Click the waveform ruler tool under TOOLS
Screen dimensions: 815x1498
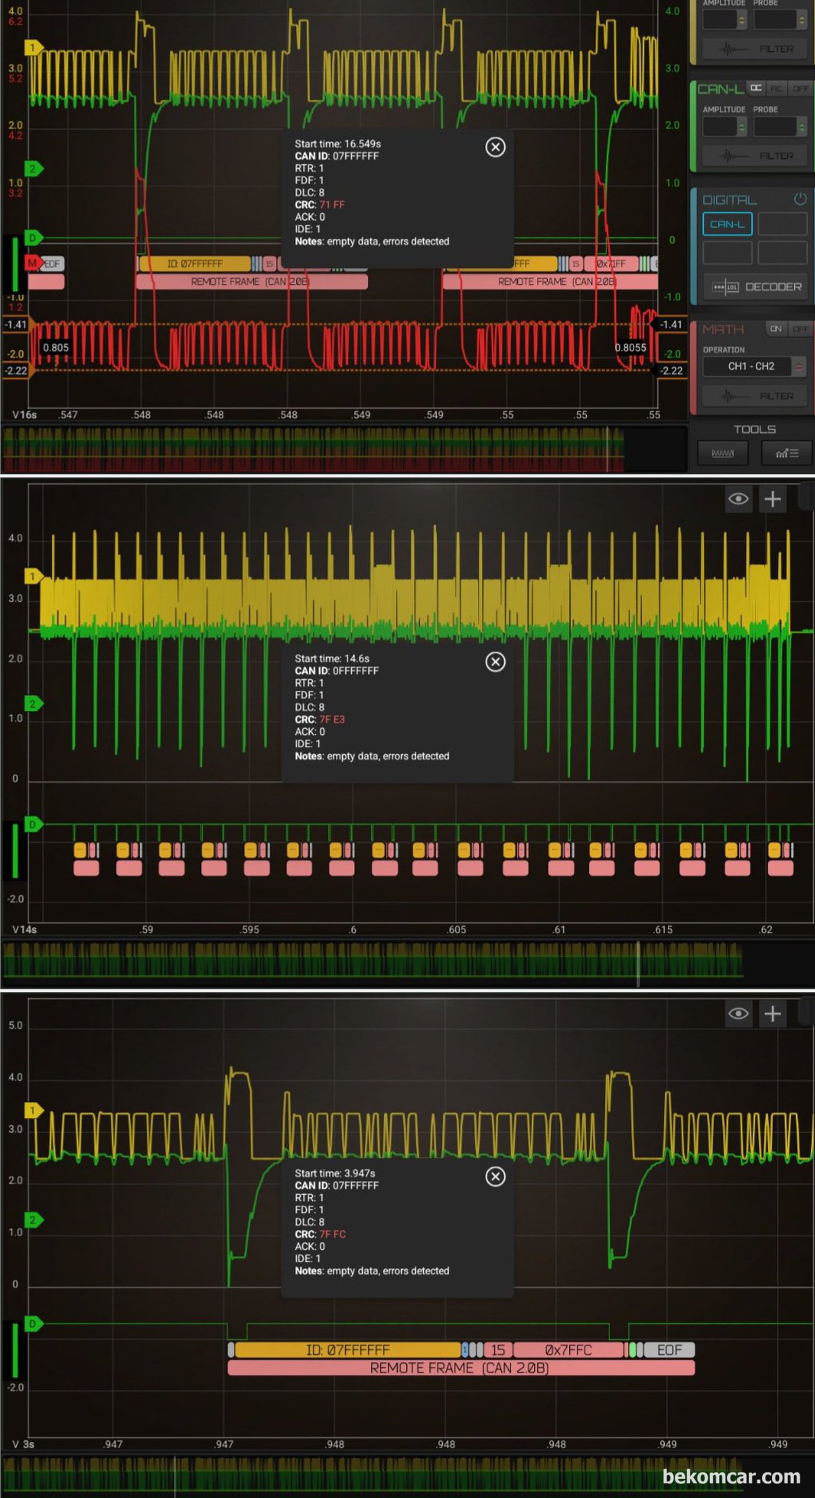click(x=722, y=453)
